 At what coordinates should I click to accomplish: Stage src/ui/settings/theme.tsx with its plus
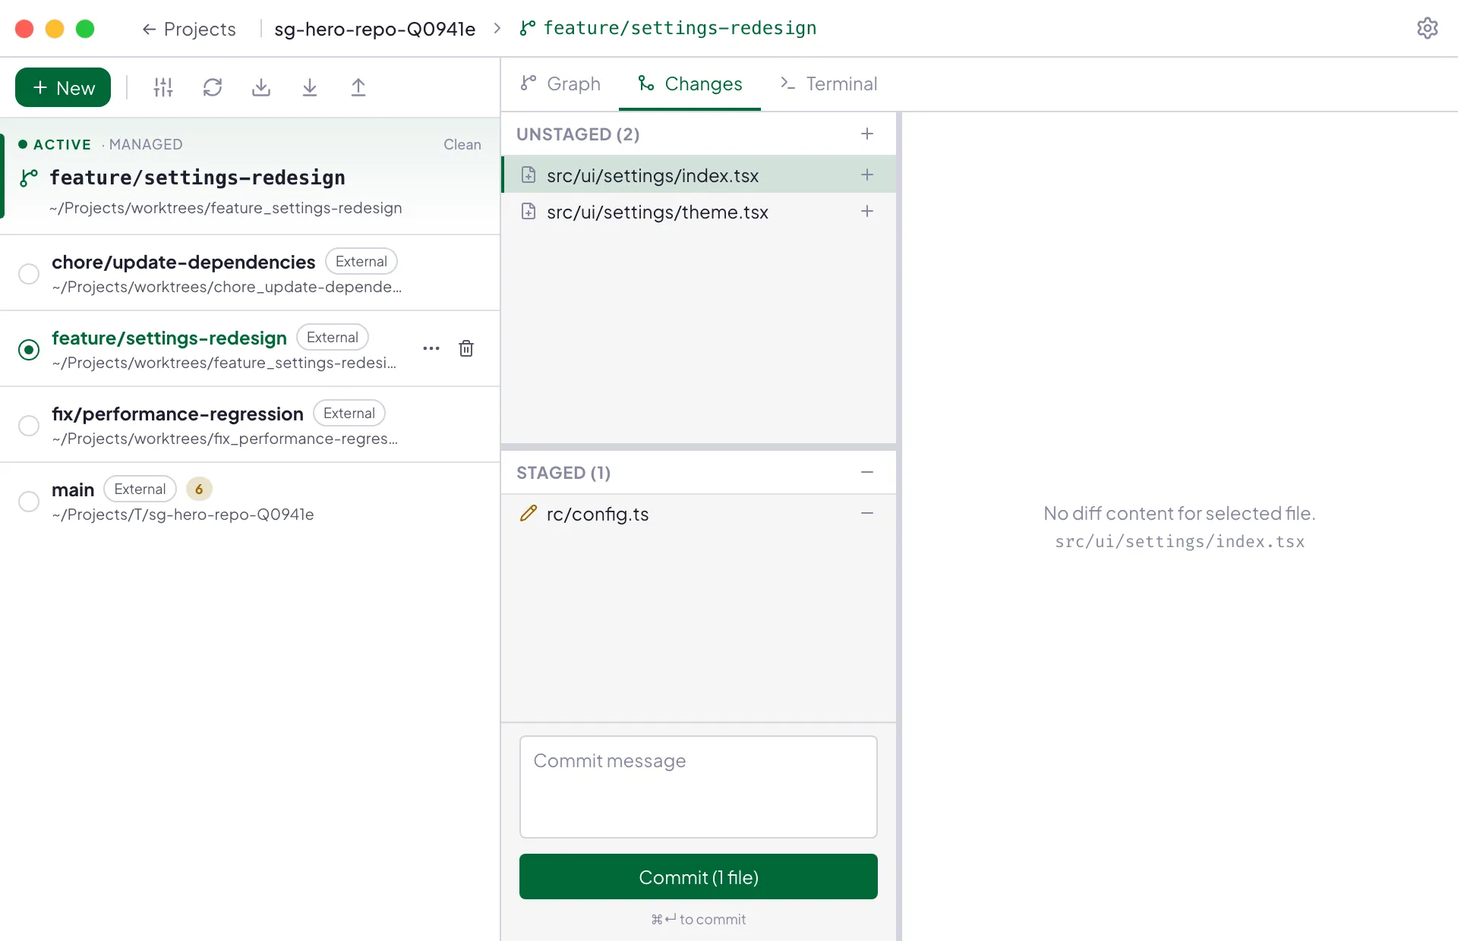tap(867, 211)
